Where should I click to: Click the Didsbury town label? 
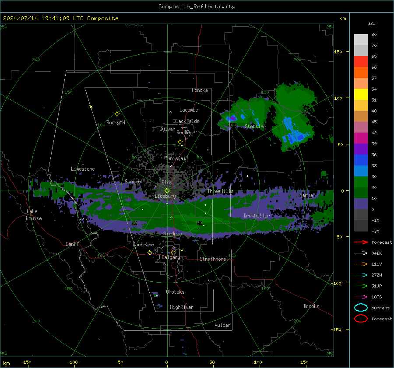point(165,196)
